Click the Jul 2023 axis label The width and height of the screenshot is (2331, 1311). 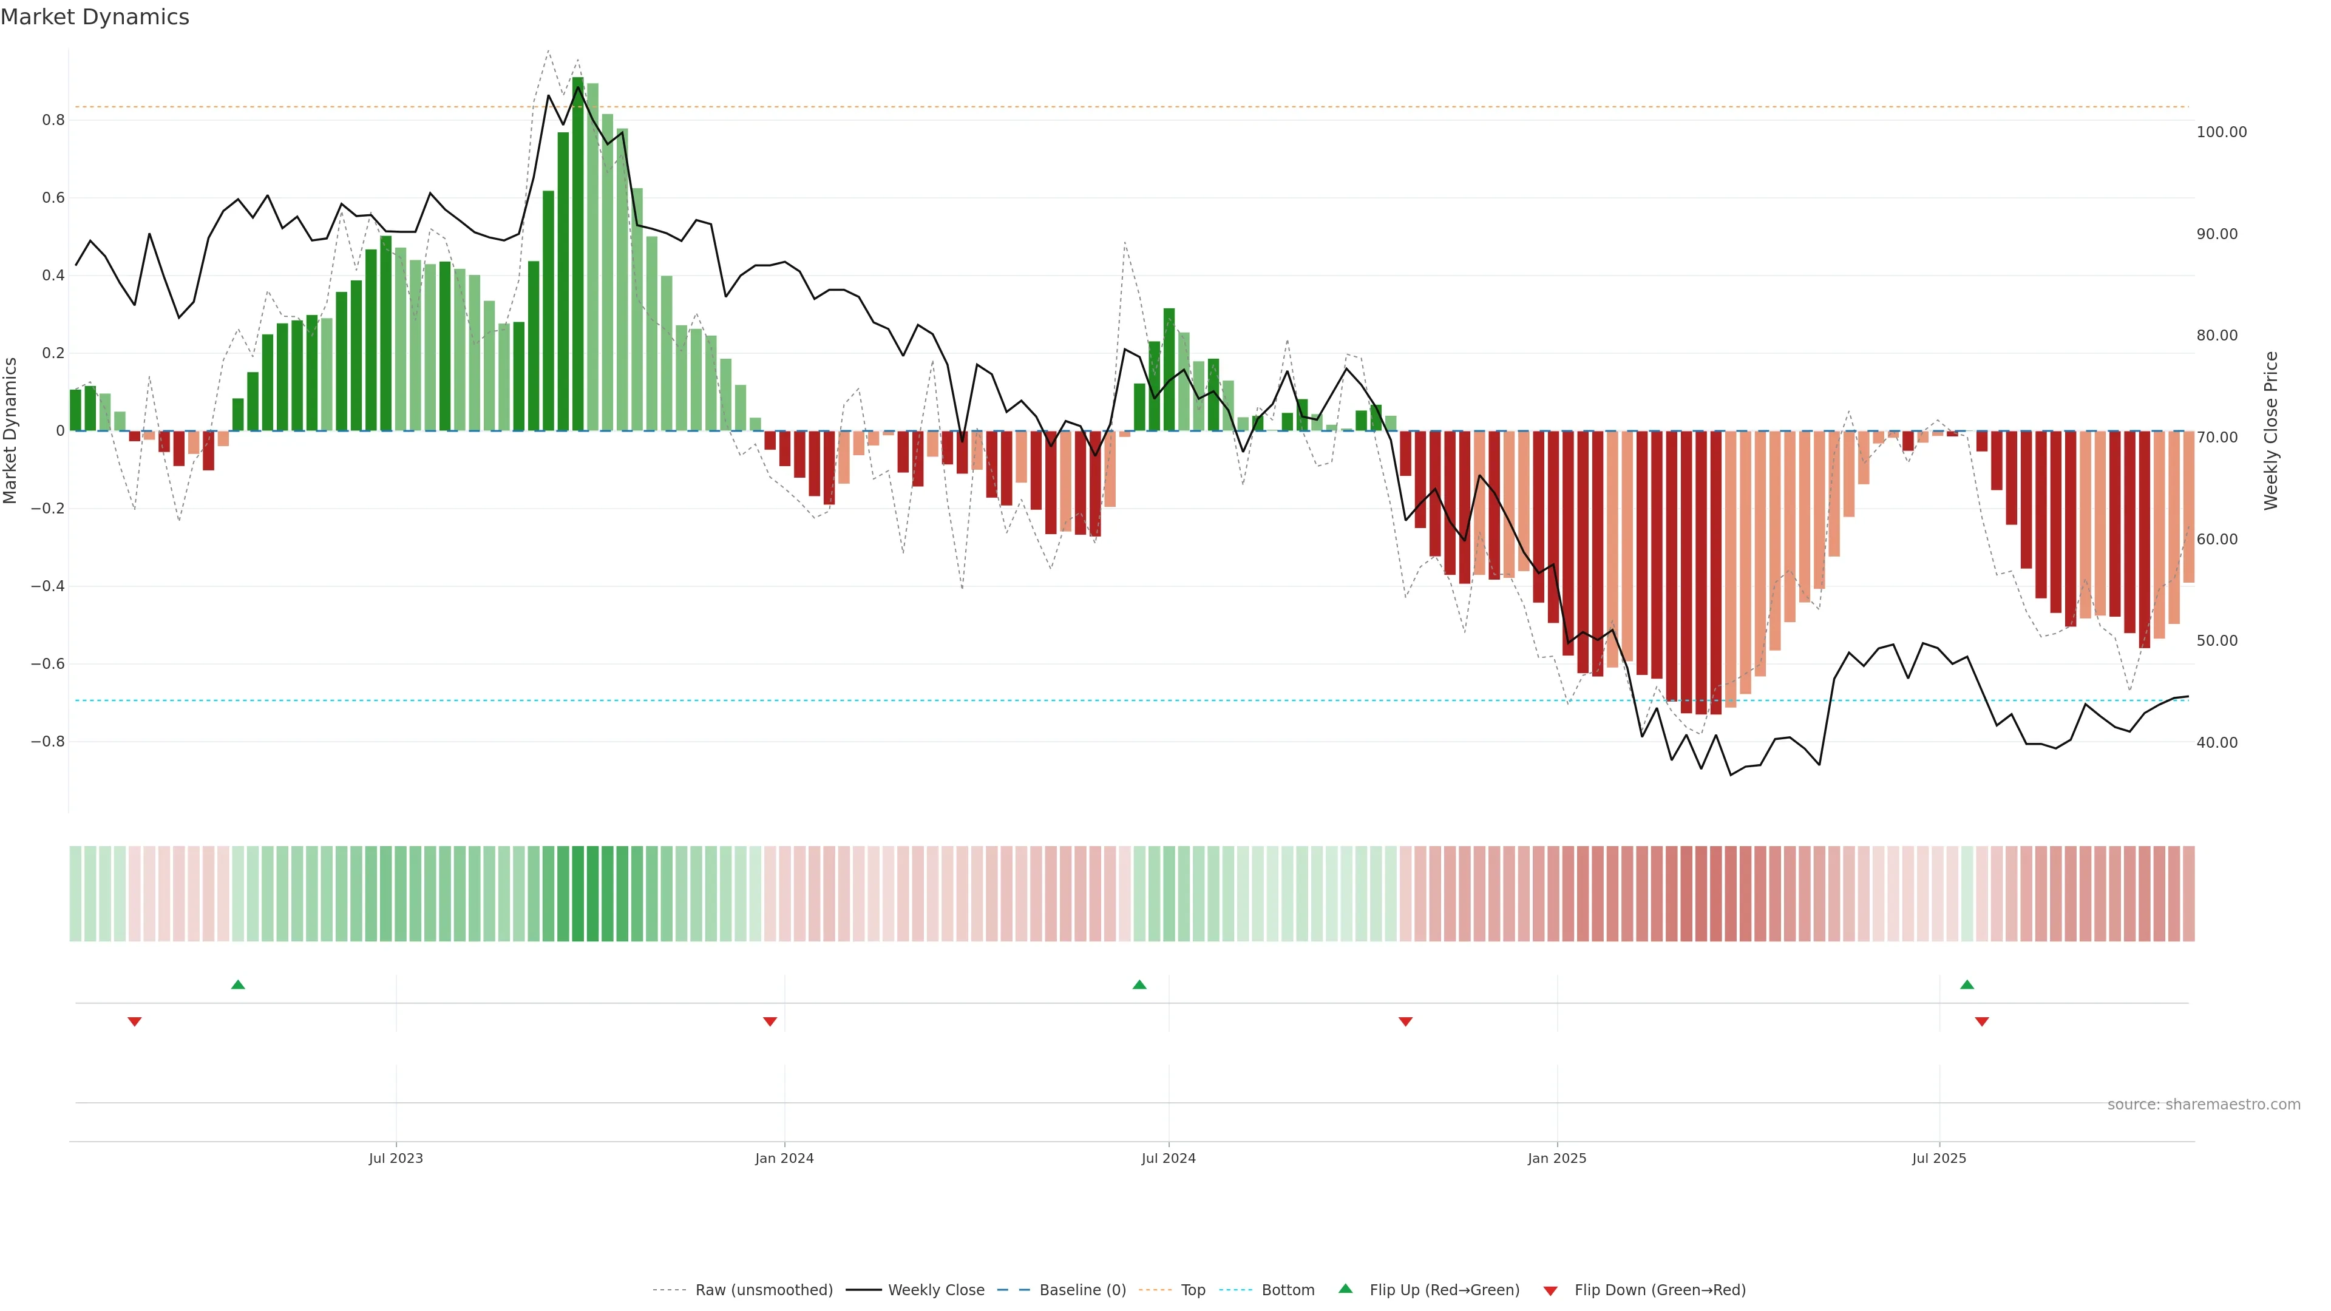395,1158
